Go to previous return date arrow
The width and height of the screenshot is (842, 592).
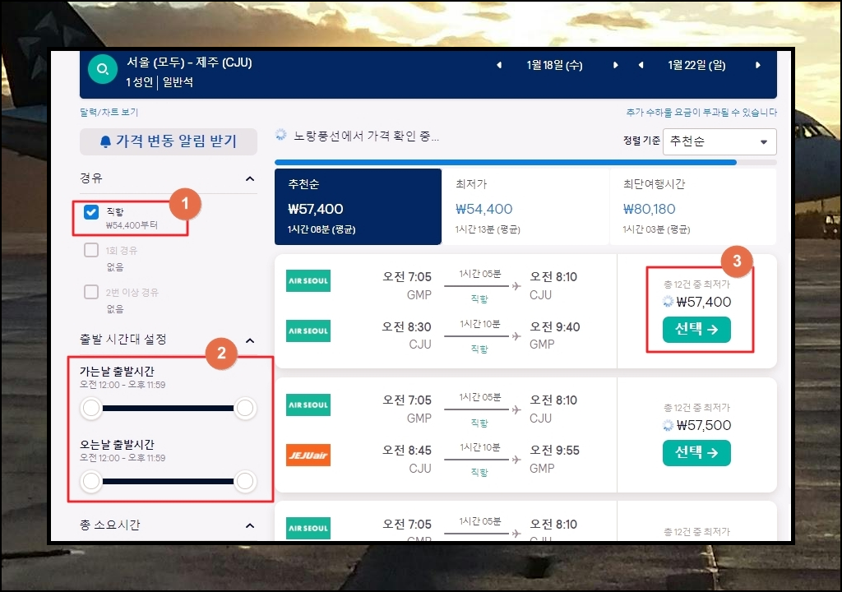point(641,65)
